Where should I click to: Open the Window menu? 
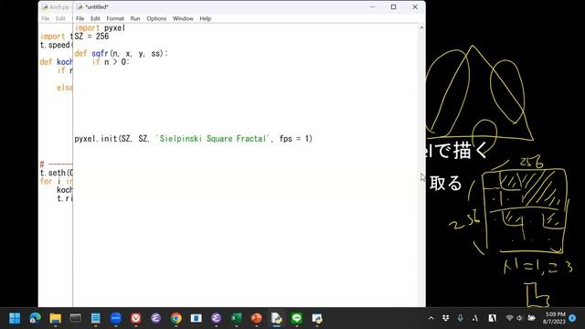[x=183, y=18]
